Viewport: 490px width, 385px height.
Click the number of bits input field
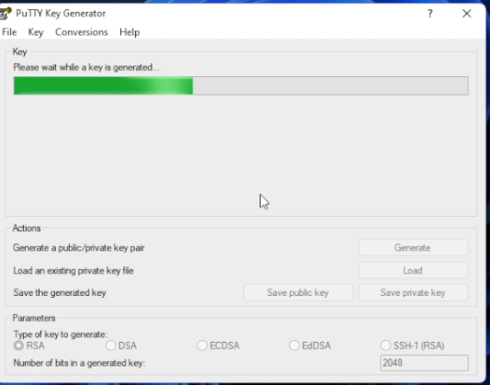[x=424, y=363]
